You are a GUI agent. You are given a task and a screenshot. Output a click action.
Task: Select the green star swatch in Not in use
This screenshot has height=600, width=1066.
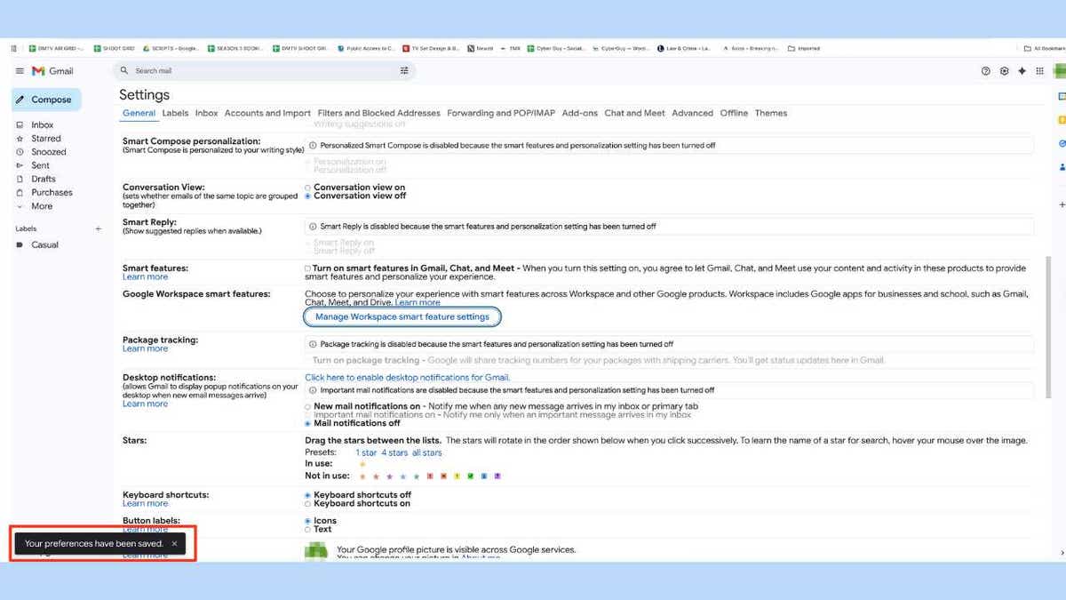[472, 476]
